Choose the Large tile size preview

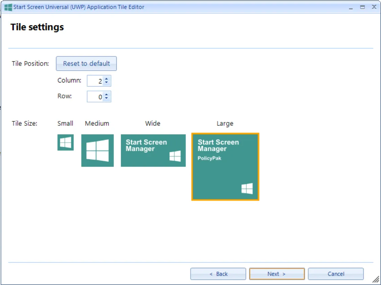tap(225, 167)
